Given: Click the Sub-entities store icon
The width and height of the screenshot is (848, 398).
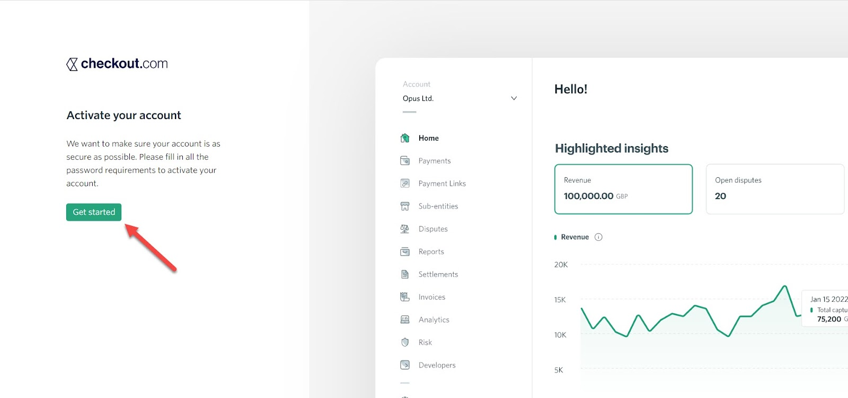Looking at the screenshot, I should click(405, 206).
